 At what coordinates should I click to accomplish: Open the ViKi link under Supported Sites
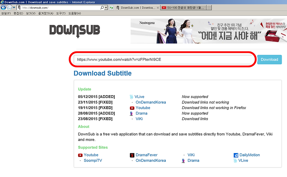(x=191, y=155)
